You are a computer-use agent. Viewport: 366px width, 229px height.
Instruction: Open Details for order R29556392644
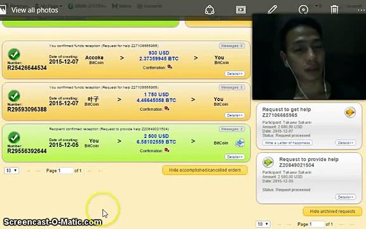pyautogui.click(x=234, y=156)
